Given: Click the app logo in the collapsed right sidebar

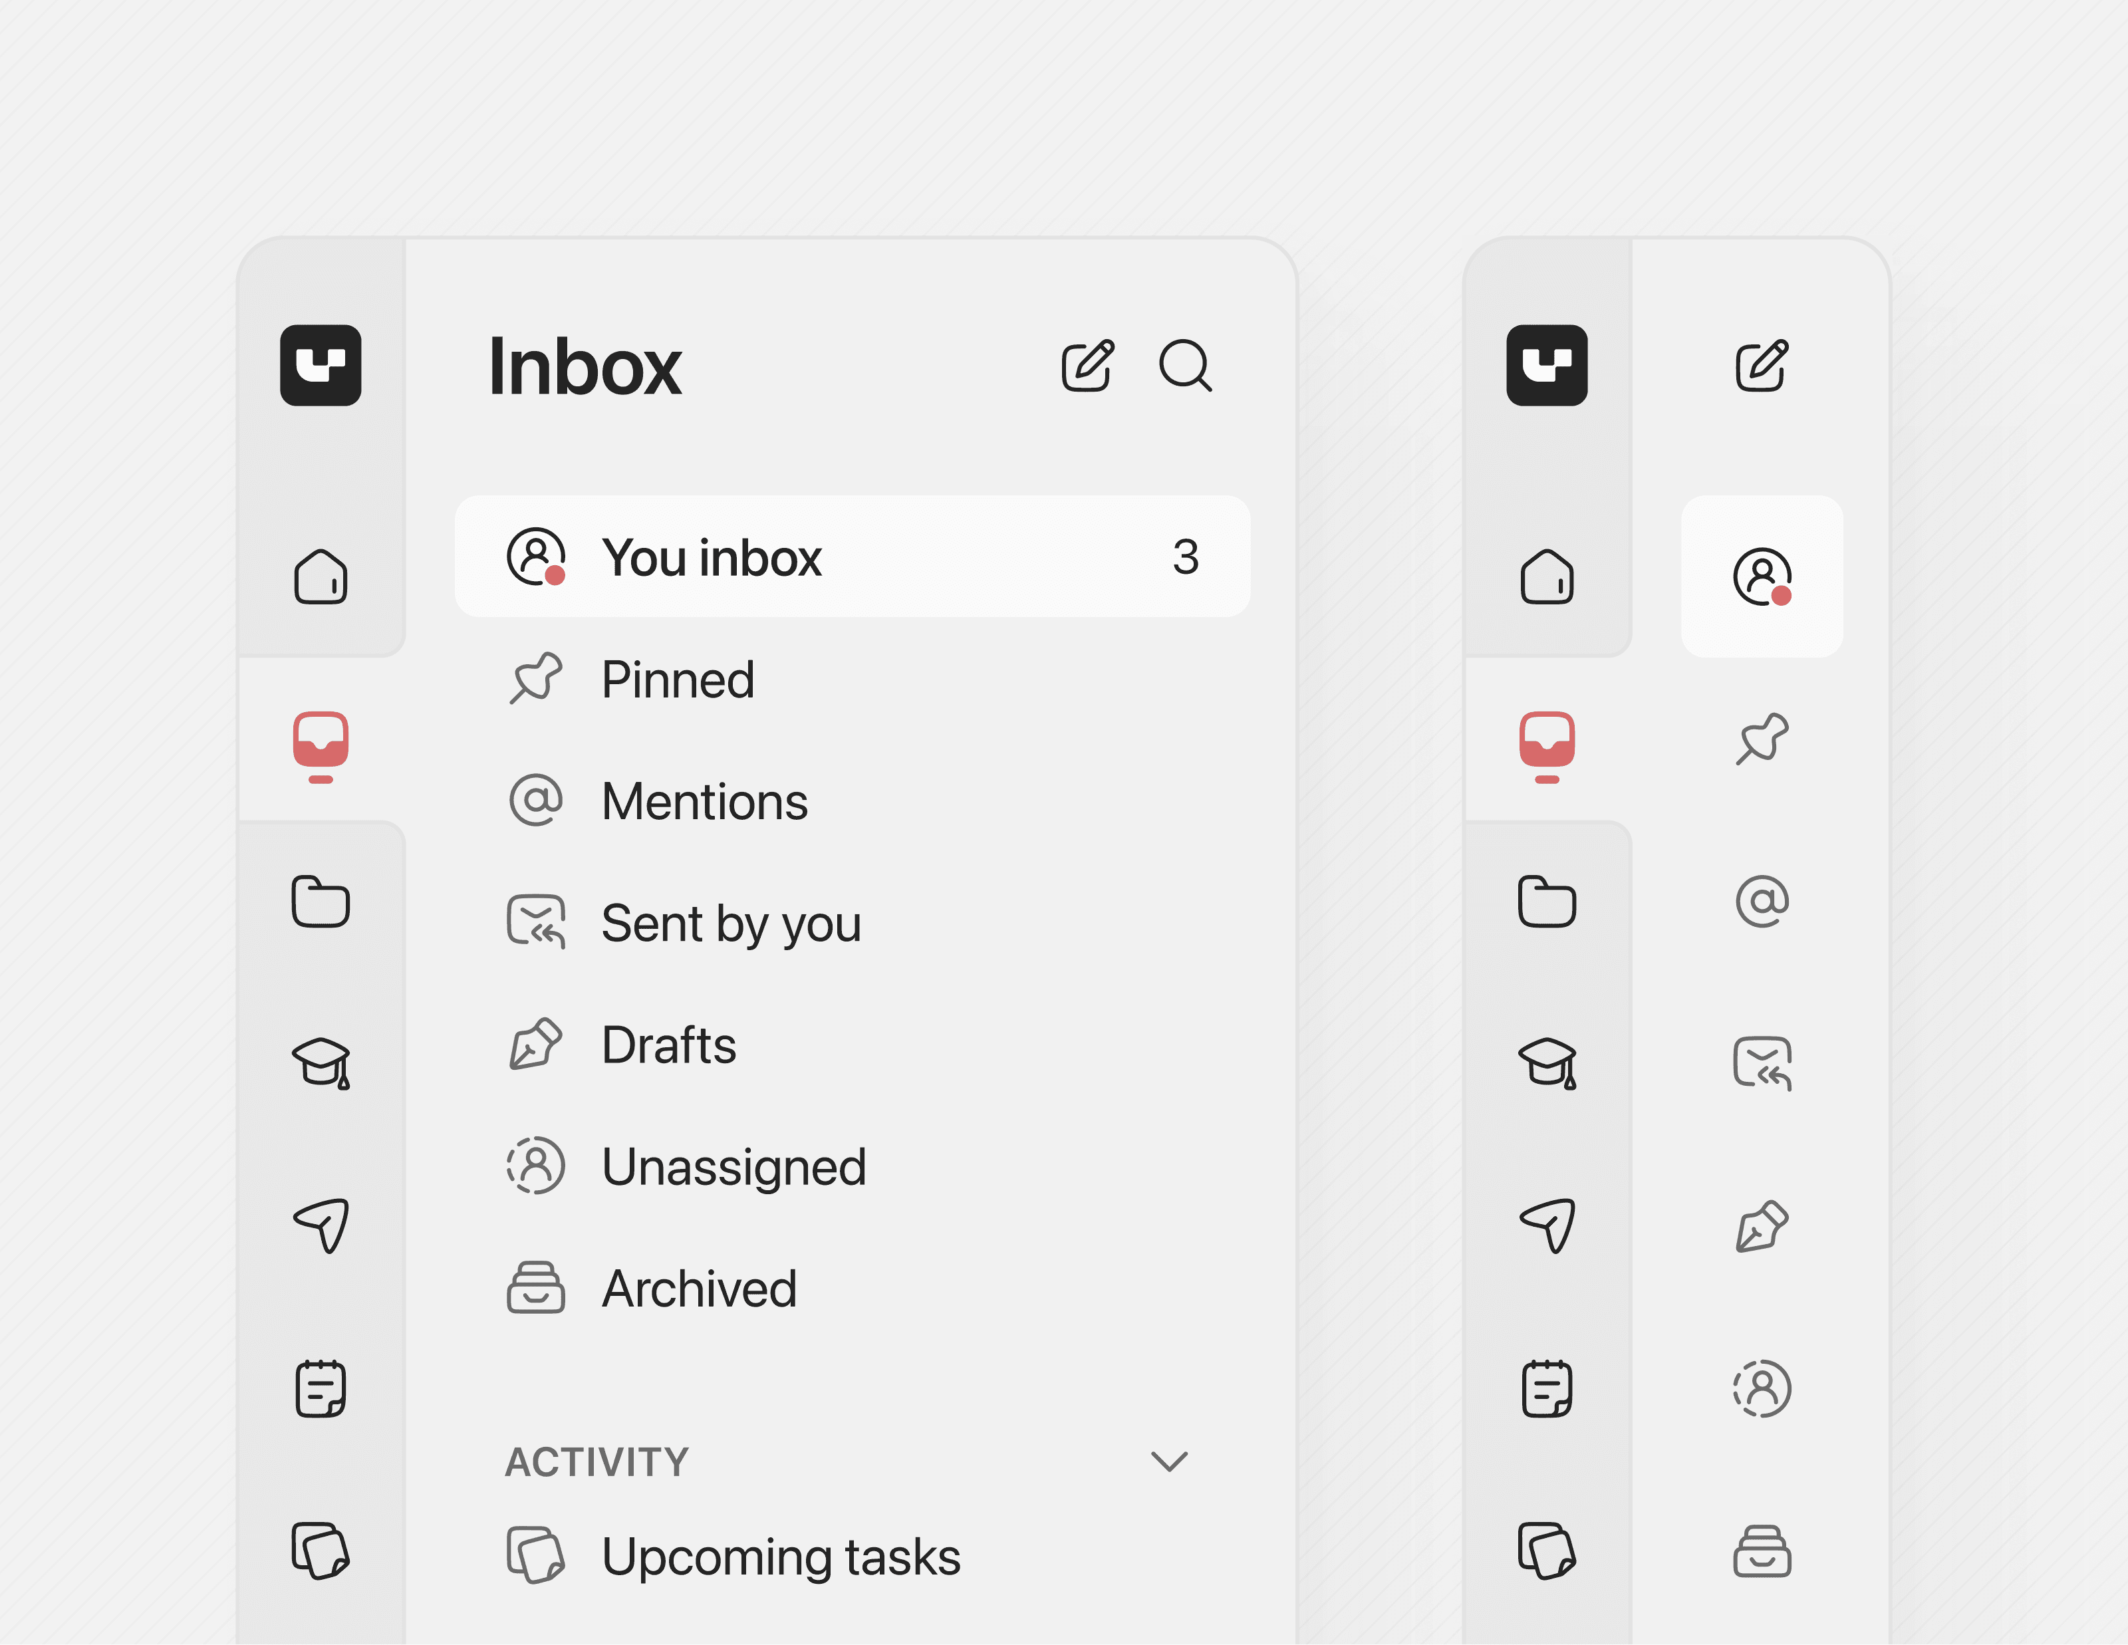Looking at the screenshot, I should 1546,365.
